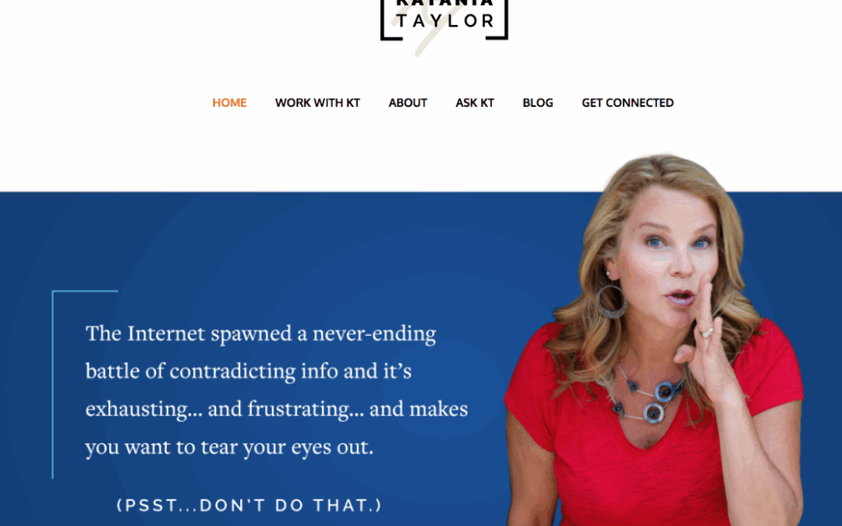842x526 pixels.
Task: Visit the BLOG page
Action: 537,103
